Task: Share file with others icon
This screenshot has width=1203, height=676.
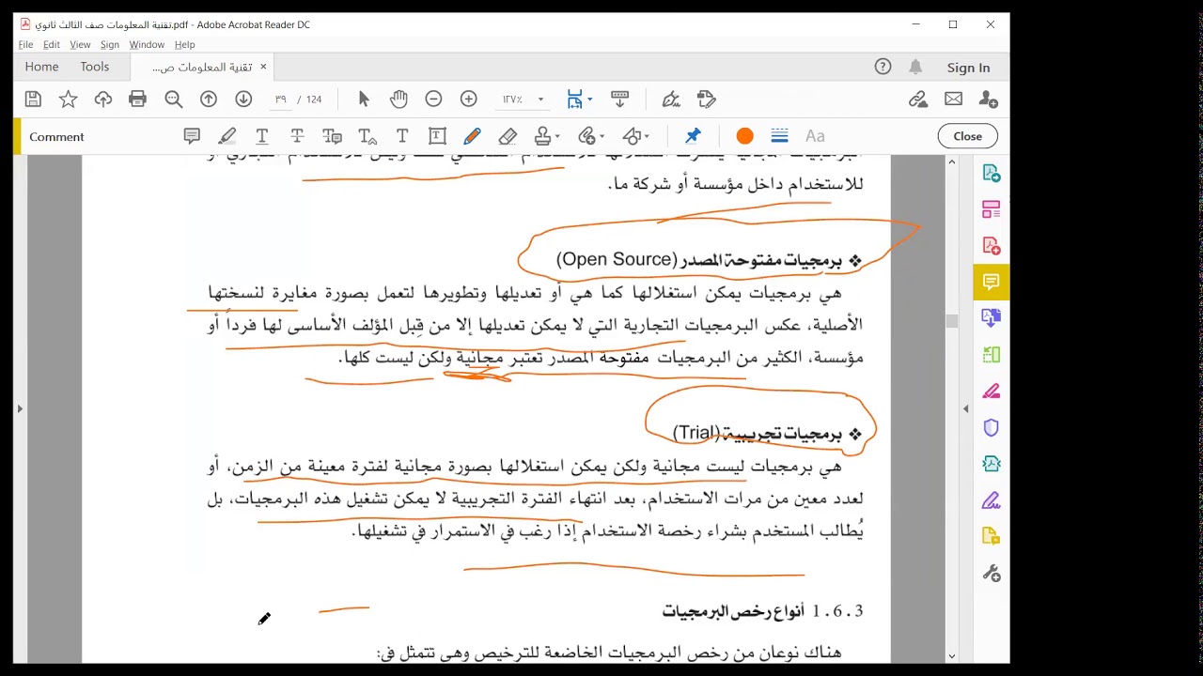Action: (x=988, y=99)
